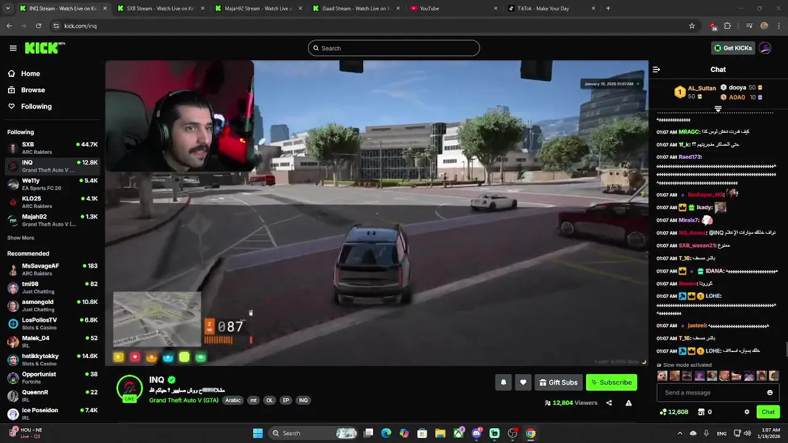
Task: Click the INQ channel avatar with LIVE badge
Action: 129,389
